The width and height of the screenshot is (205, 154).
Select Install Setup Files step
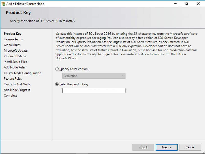click(x=15, y=62)
